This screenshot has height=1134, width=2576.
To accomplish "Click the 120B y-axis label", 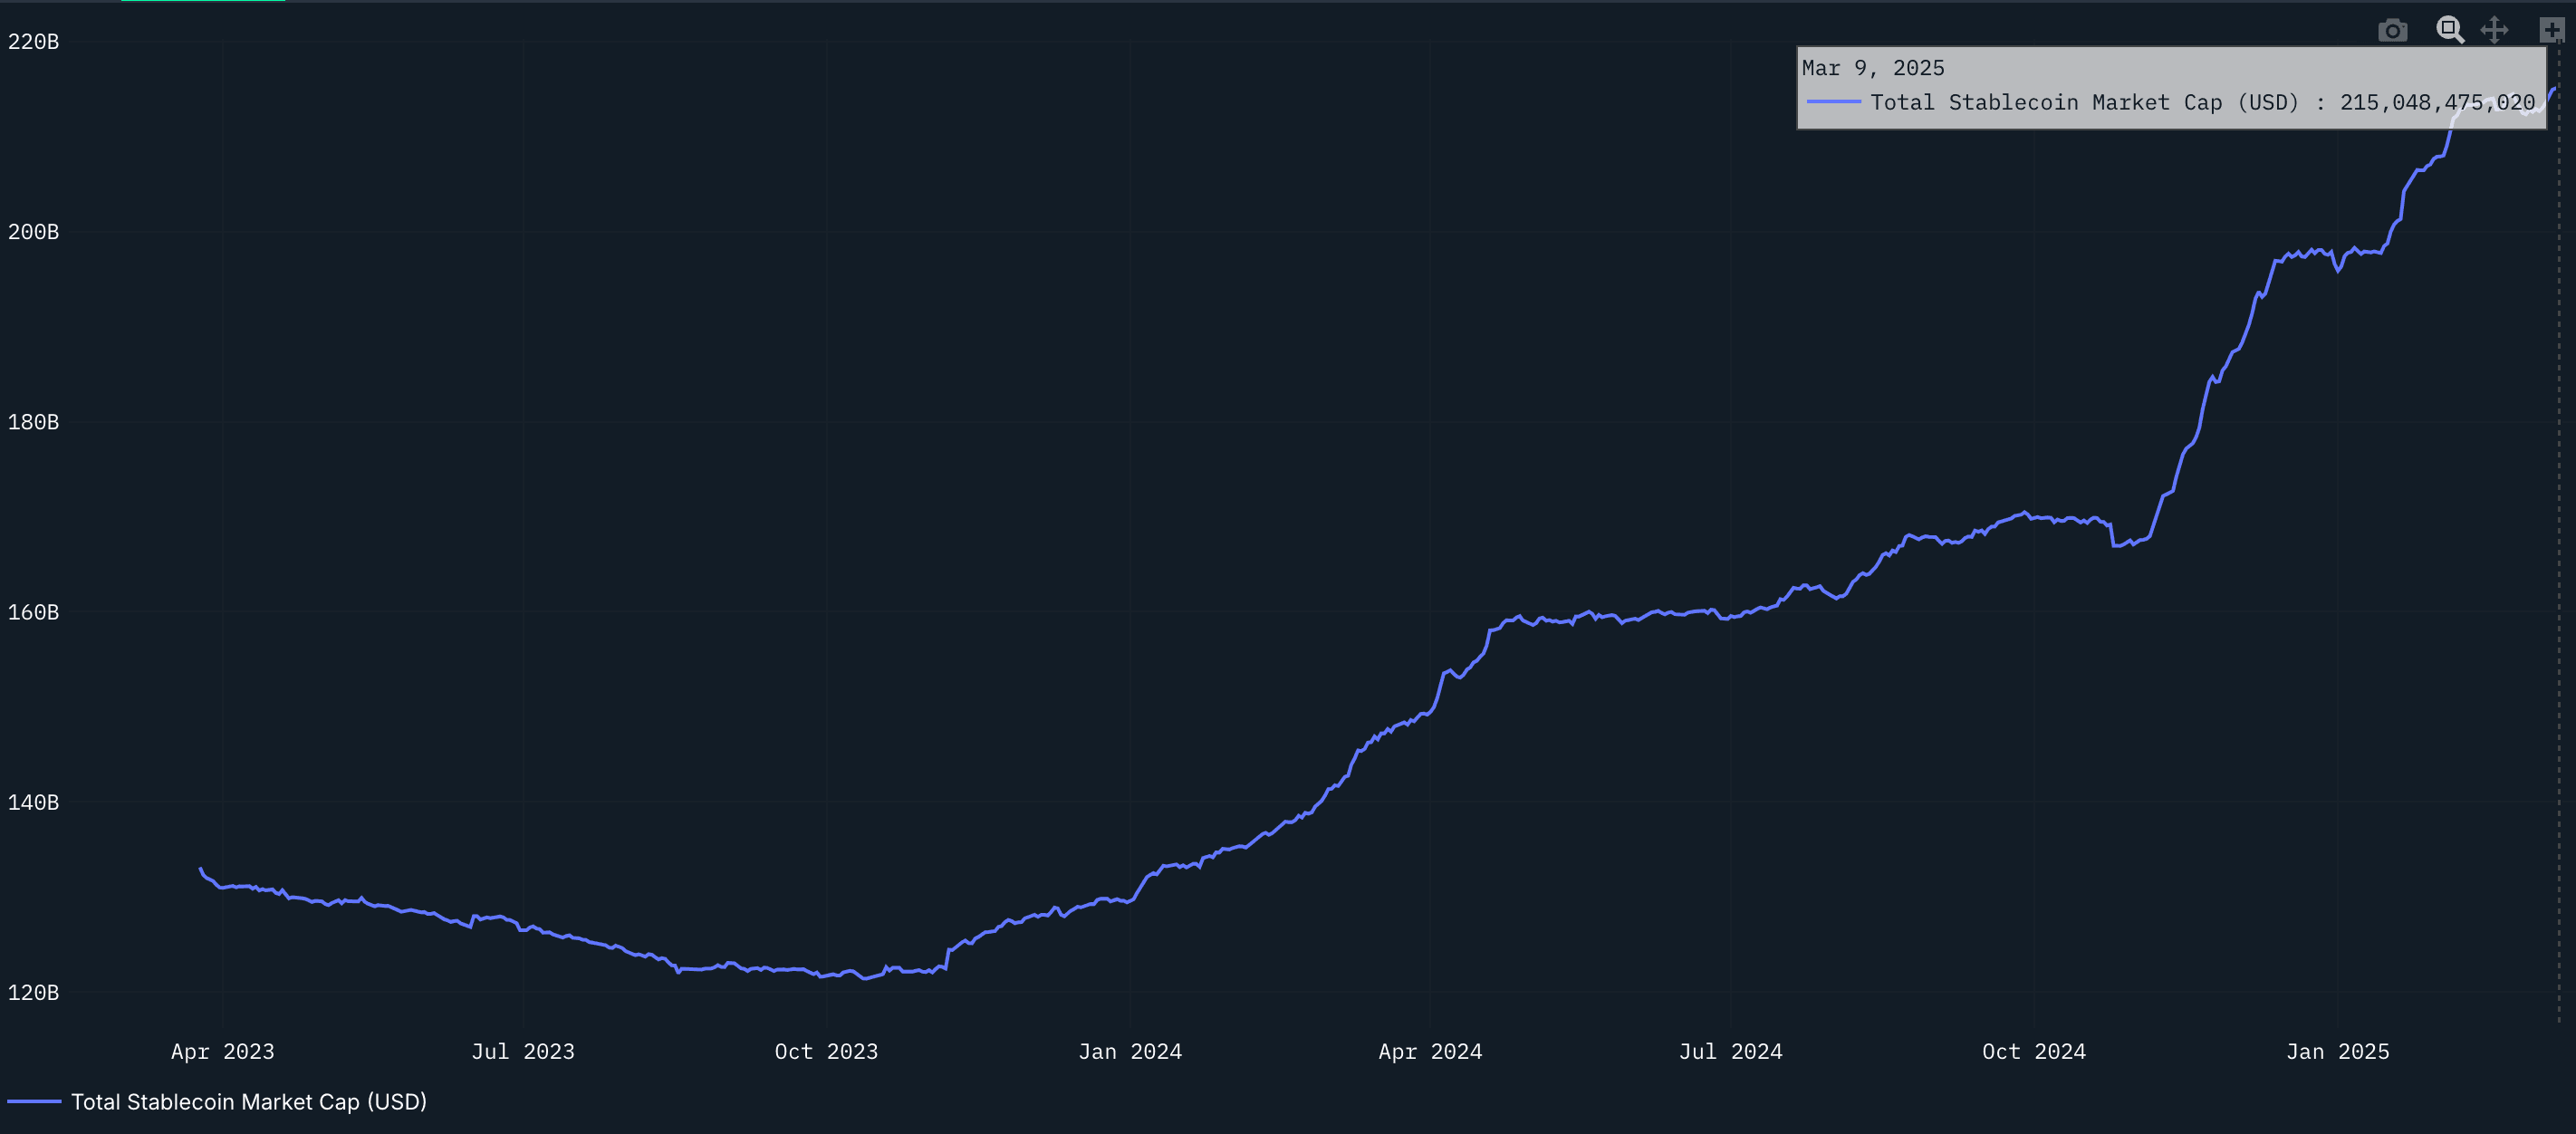I will pos(33,992).
